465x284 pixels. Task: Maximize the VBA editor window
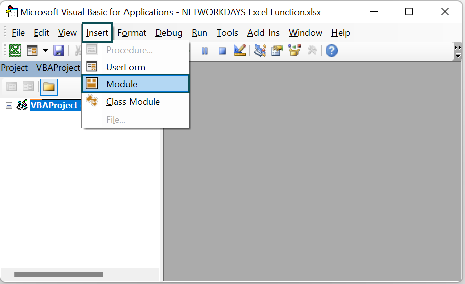pos(409,12)
